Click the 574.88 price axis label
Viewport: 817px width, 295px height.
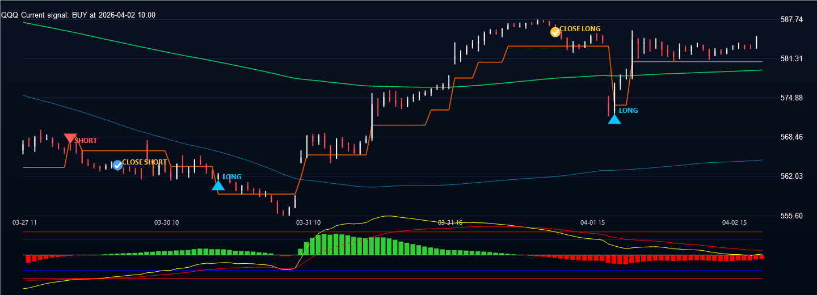point(791,98)
